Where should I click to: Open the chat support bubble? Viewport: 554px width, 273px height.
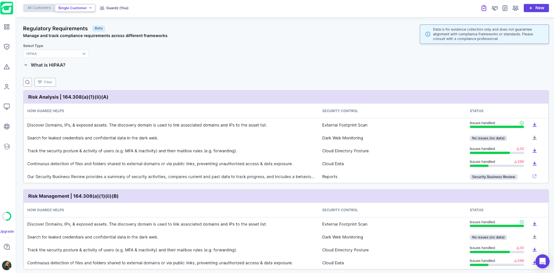point(542,261)
